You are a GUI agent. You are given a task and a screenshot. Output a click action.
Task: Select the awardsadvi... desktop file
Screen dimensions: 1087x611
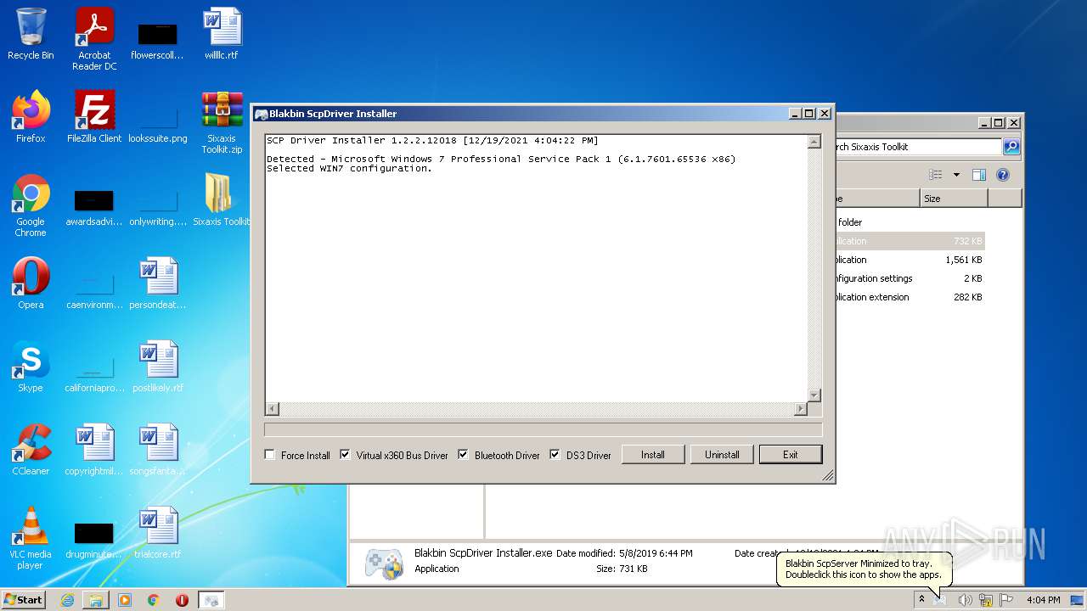point(94,206)
